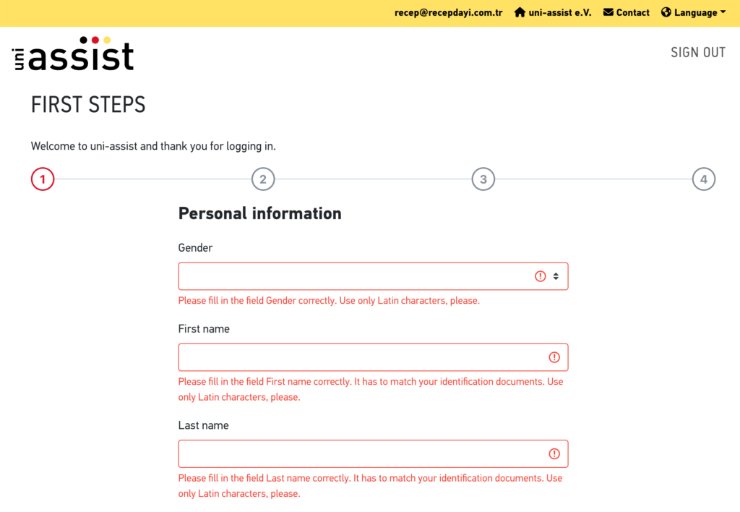Click the error icon in Gender field
Image resolution: width=740 pixels, height=512 pixels.
click(540, 276)
